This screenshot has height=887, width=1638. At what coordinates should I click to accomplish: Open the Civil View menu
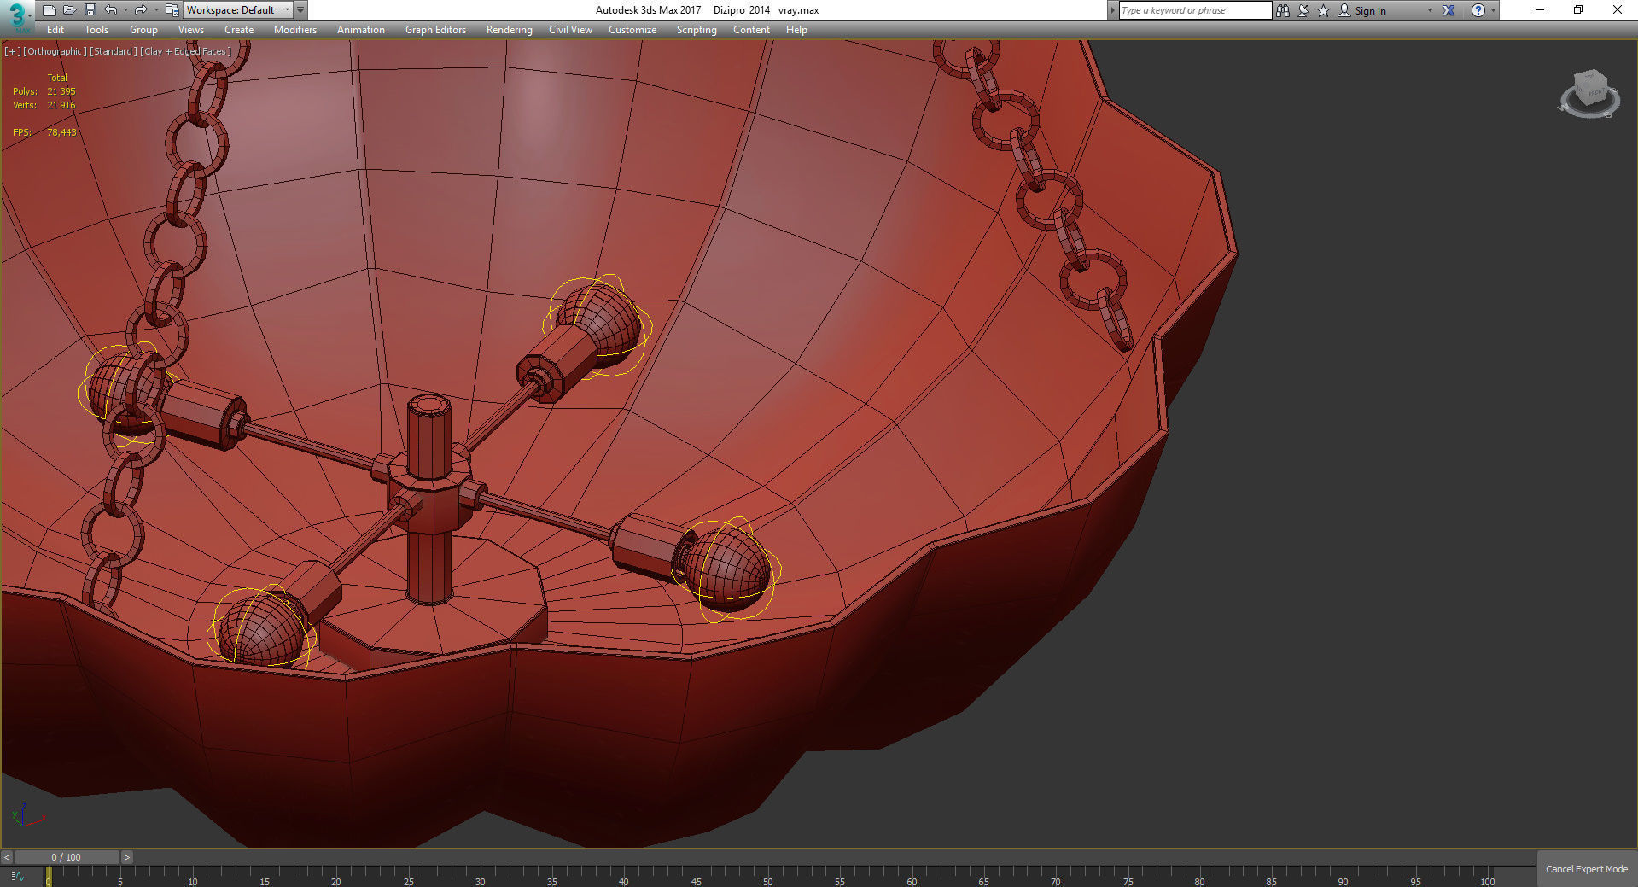coord(570,30)
